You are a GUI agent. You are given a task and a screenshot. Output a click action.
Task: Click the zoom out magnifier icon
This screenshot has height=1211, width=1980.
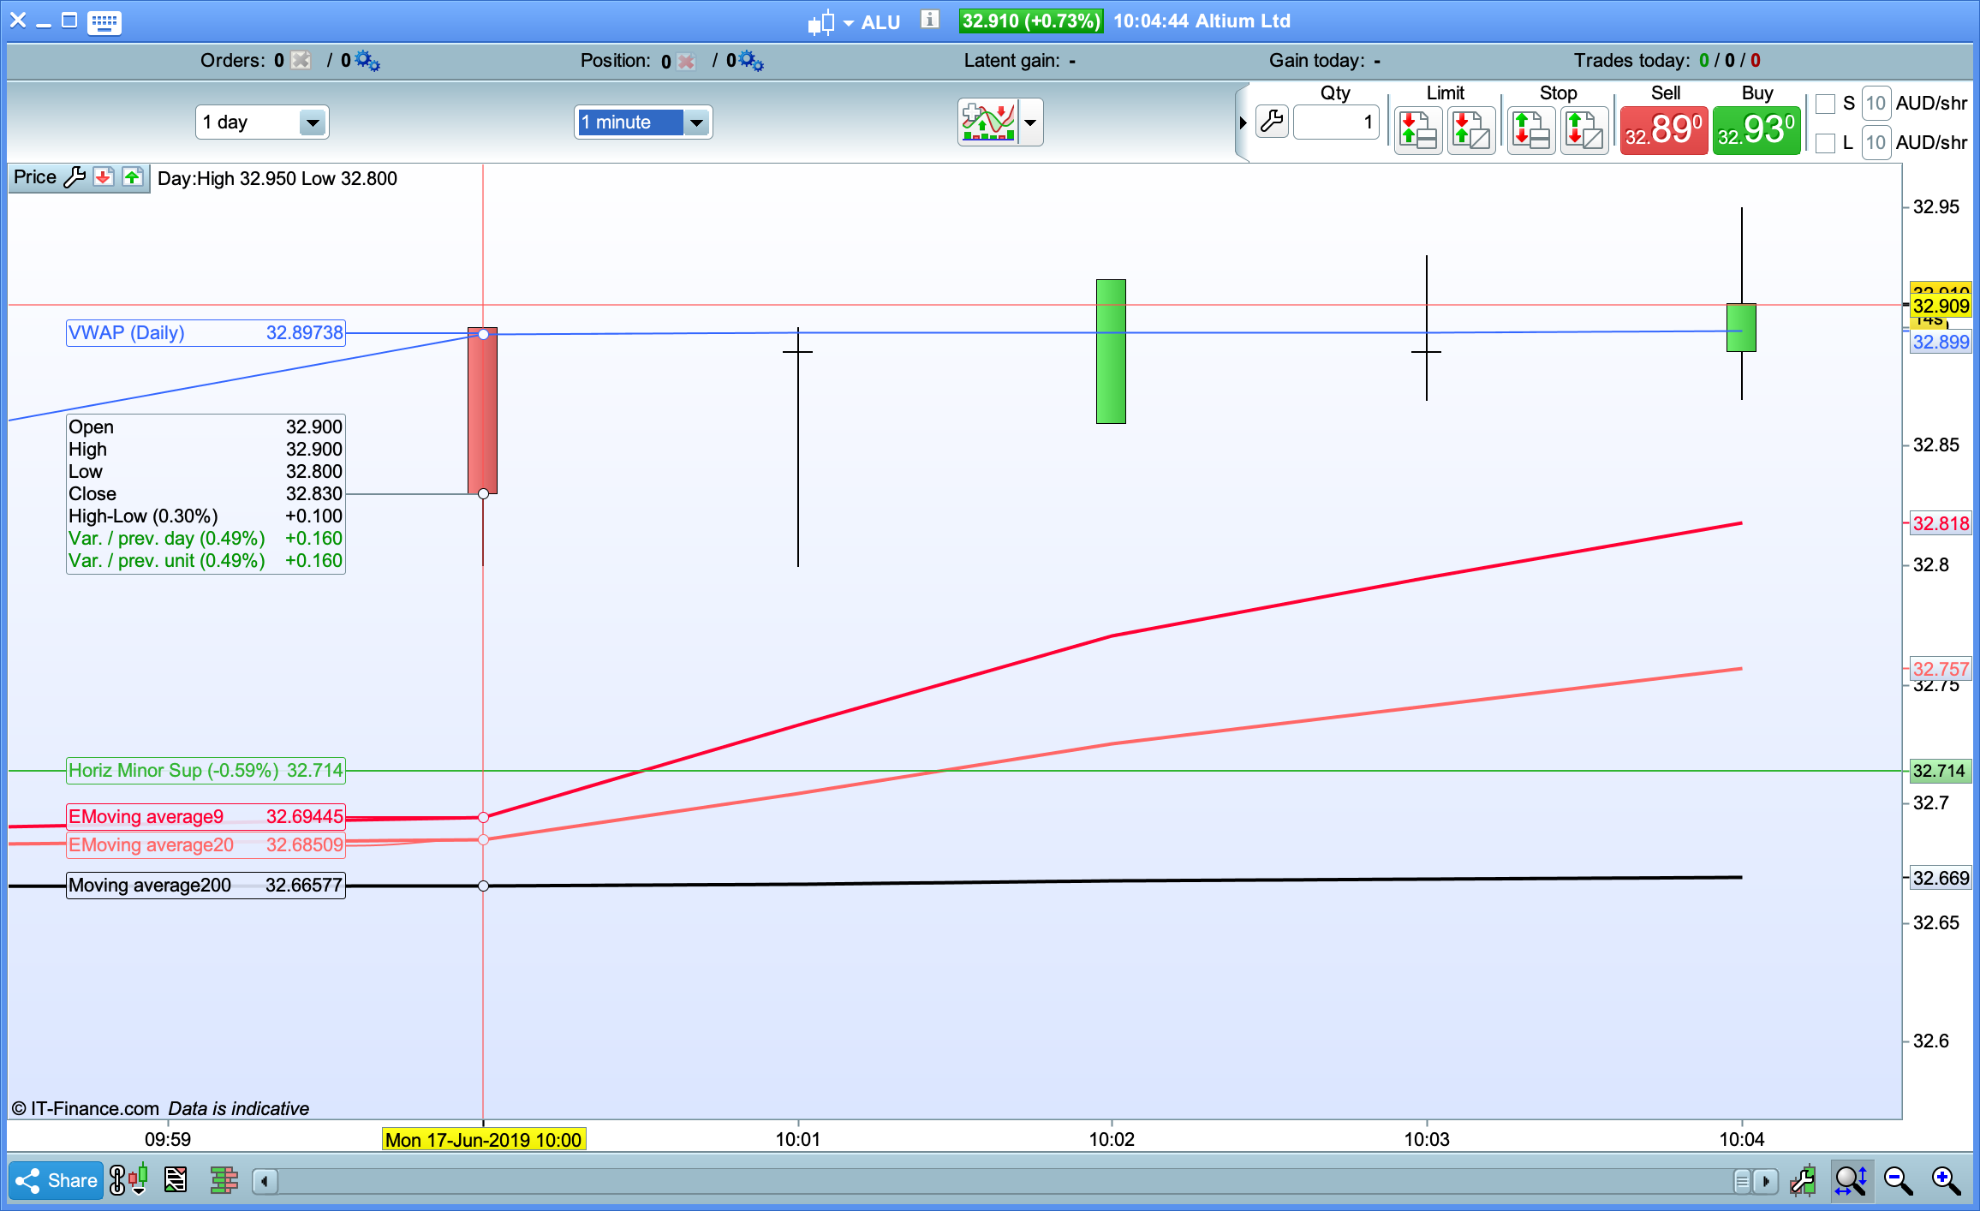coord(1898,1181)
